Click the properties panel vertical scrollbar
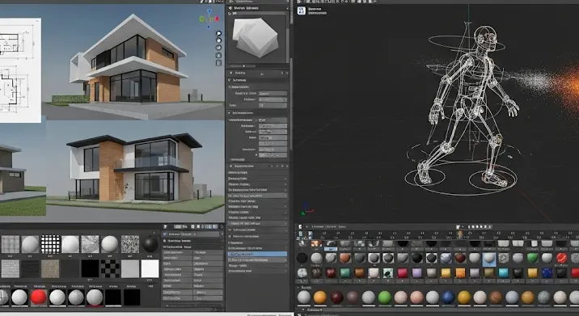Screen dimensions: 579x316 tap(290, 103)
